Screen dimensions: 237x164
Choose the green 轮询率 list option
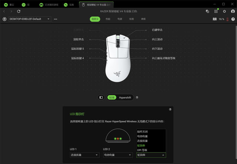(x=151, y=145)
